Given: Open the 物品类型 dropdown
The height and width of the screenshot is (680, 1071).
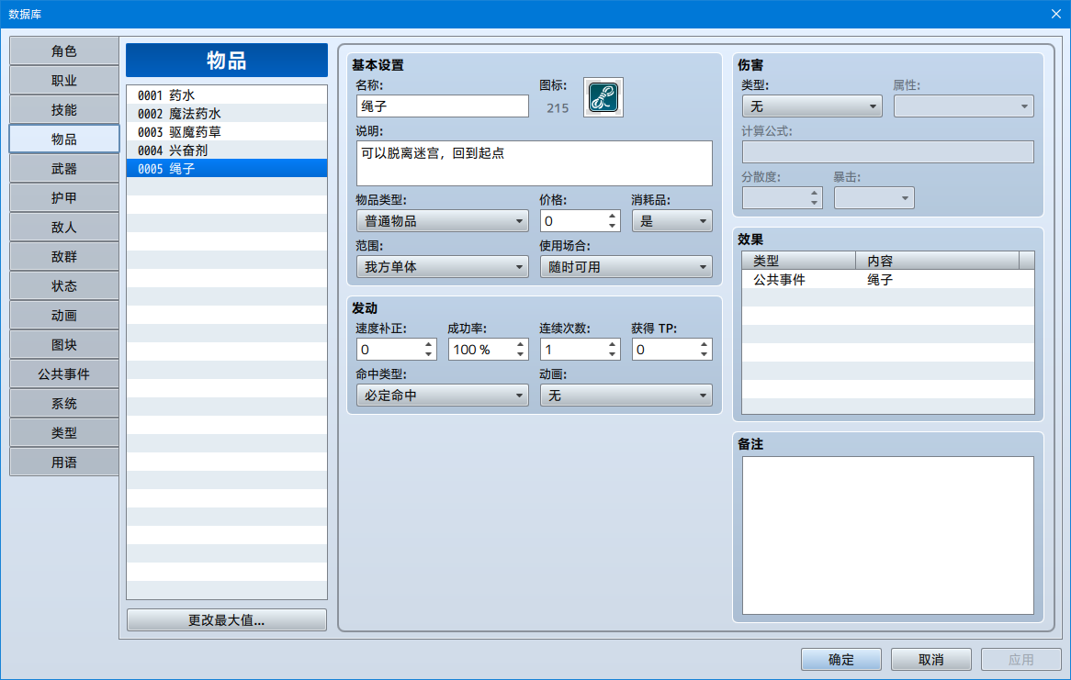Looking at the screenshot, I should 443,221.
